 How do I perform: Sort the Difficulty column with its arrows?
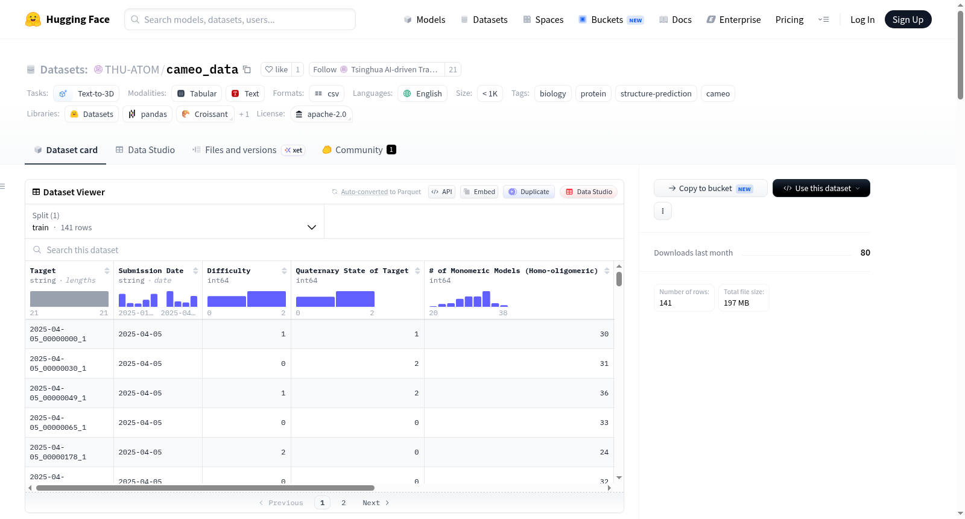[x=284, y=271]
